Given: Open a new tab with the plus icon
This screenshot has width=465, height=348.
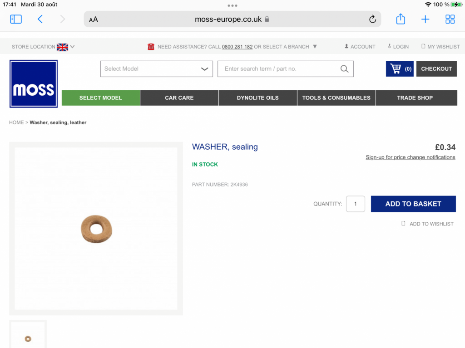Looking at the screenshot, I should tap(425, 19).
